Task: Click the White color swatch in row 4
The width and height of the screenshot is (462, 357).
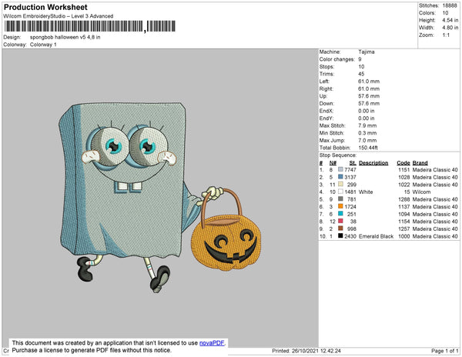Action: 340,192
